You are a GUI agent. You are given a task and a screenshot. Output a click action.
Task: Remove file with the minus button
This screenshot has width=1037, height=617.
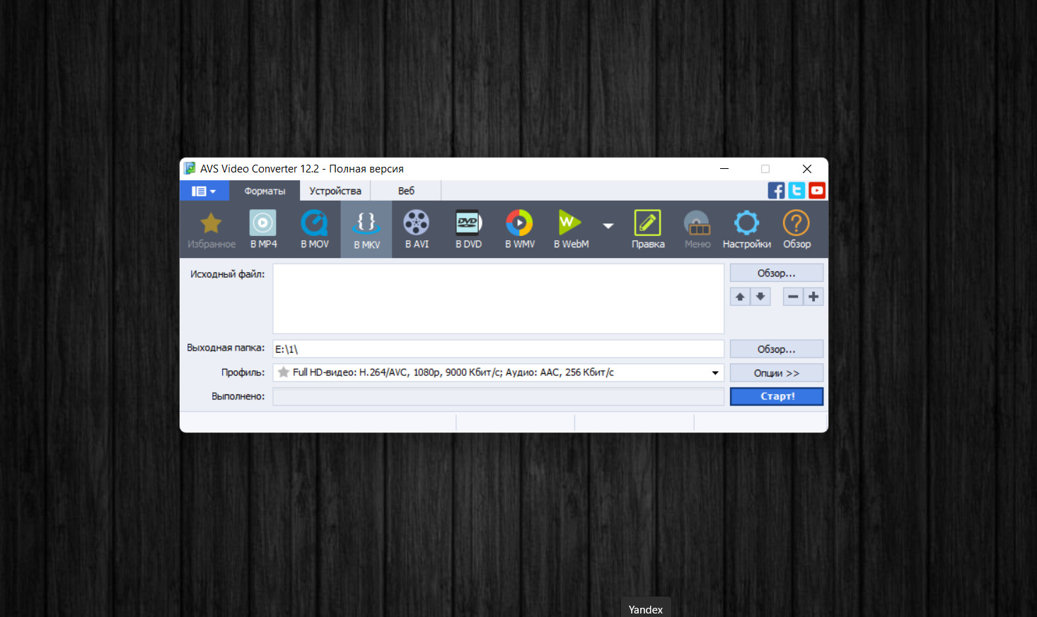coord(793,297)
